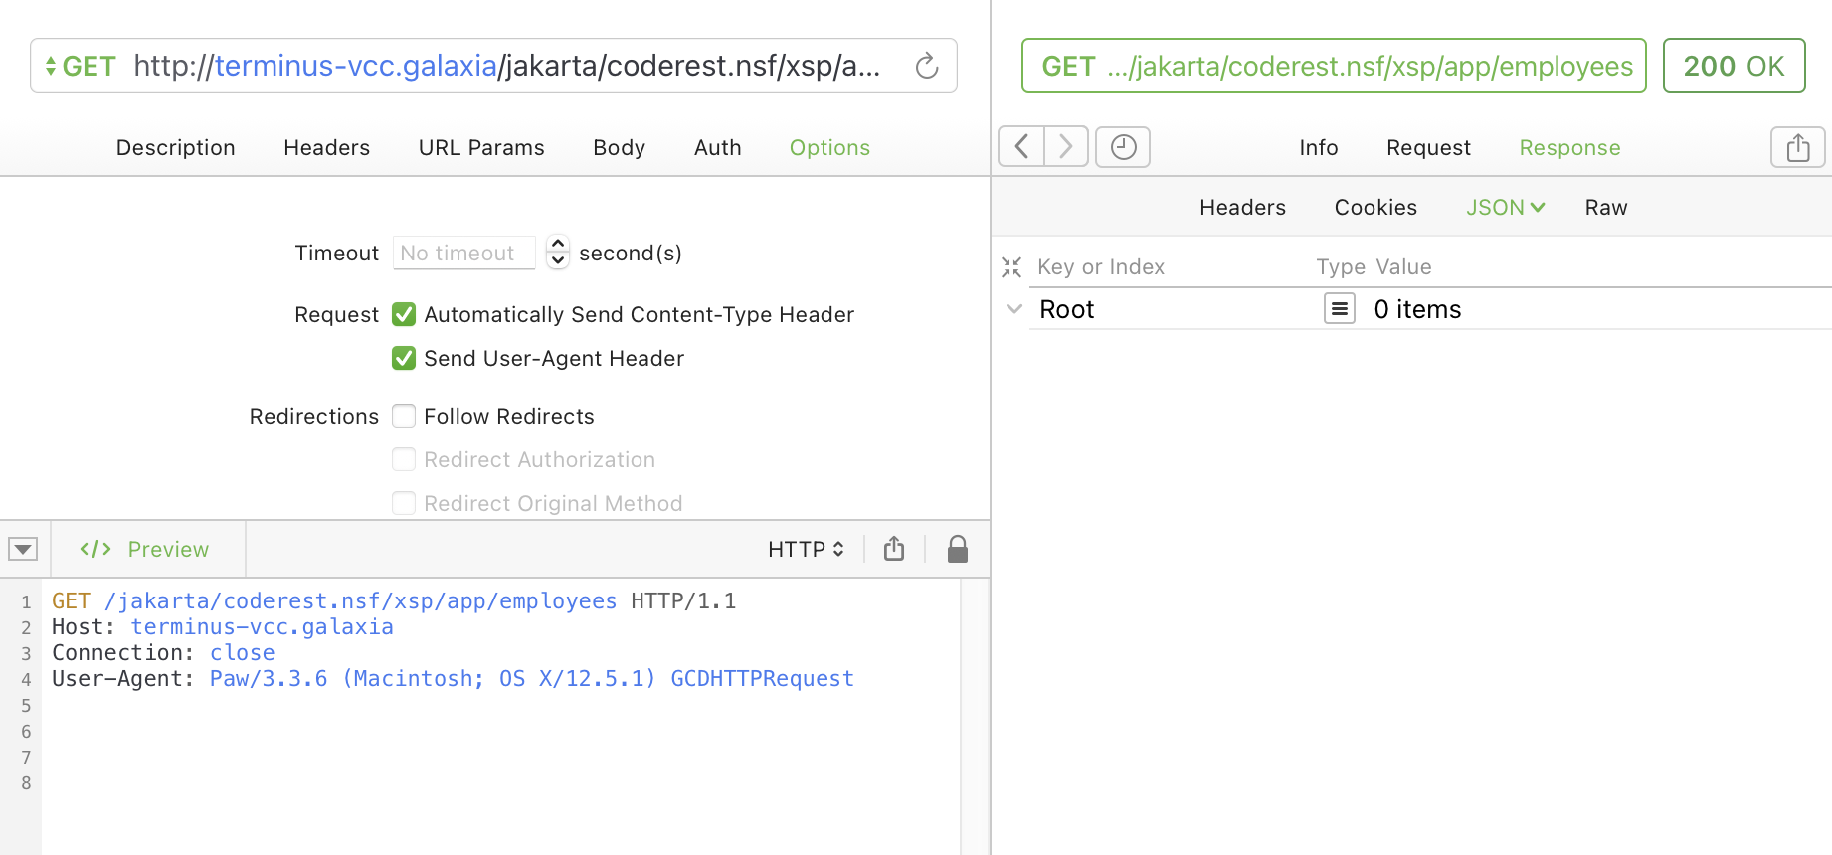Click the collapse-all icon beside Key or Index
Viewport: 1832px width, 855px height.
pyautogui.click(x=1011, y=267)
